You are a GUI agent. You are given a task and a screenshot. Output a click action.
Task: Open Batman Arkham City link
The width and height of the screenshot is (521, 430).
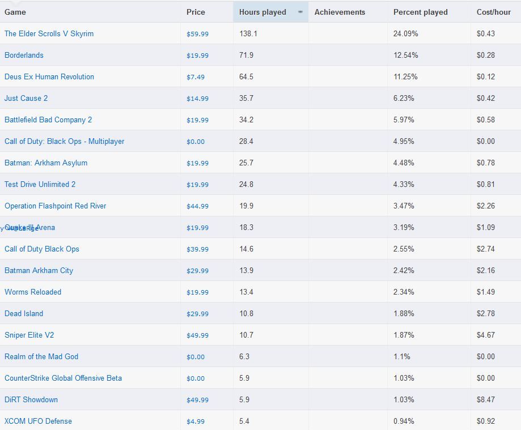[x=39, y=271]
